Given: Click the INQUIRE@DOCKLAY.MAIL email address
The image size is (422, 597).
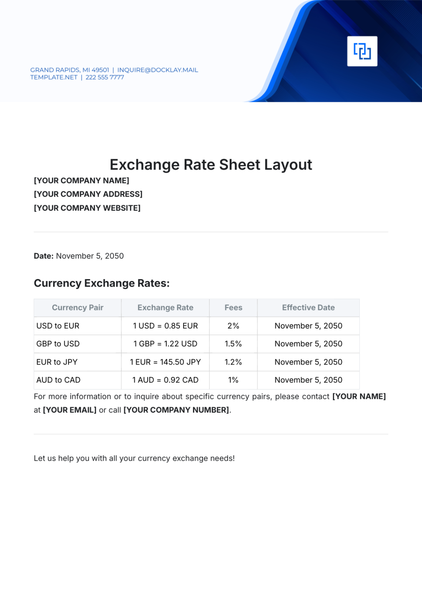Looking at the screenshot, I should point(158,70).
